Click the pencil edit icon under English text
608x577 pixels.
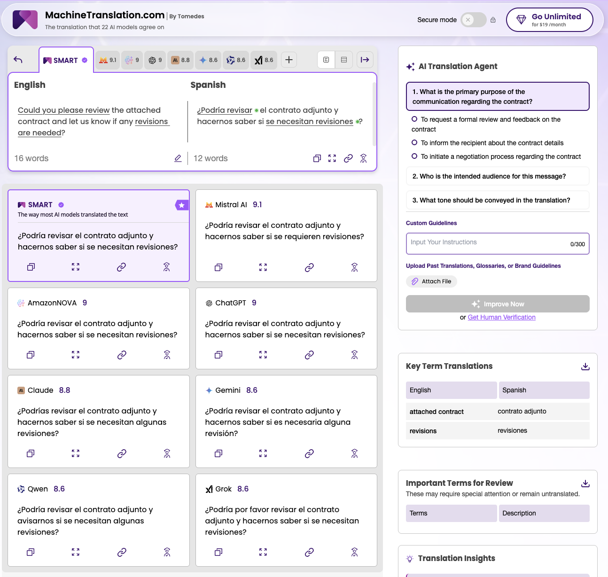pos(178,158)
